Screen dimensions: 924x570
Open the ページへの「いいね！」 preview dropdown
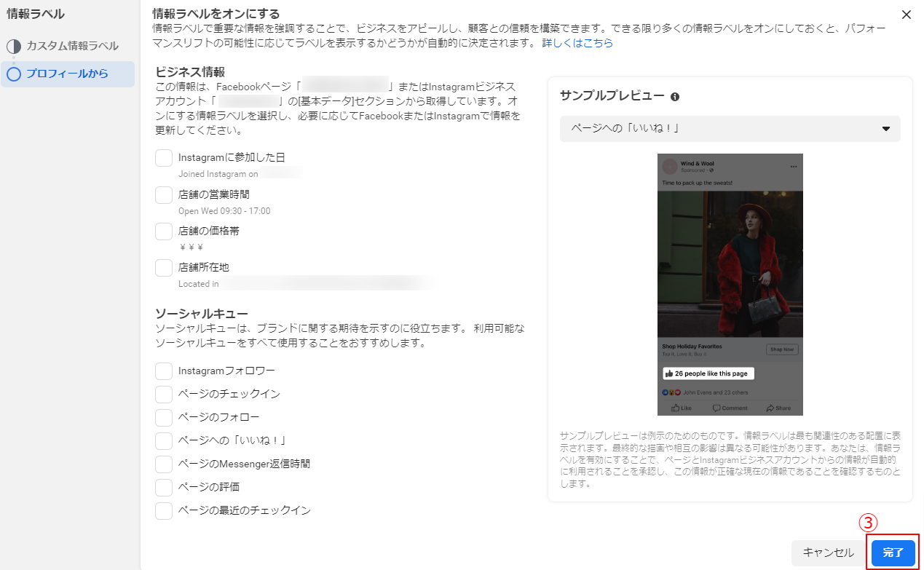(730, 129)
